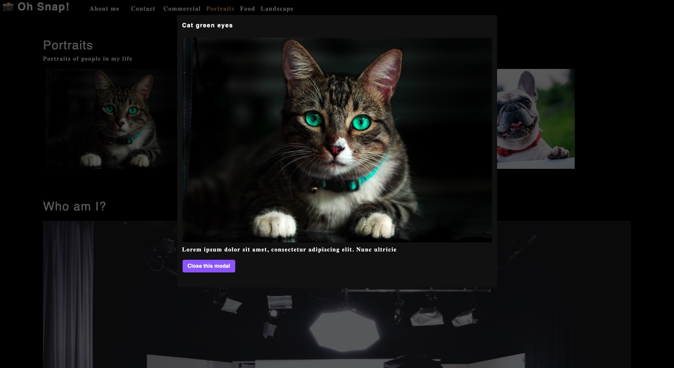Click the Cat green eyes modal title

click(207, 26)
